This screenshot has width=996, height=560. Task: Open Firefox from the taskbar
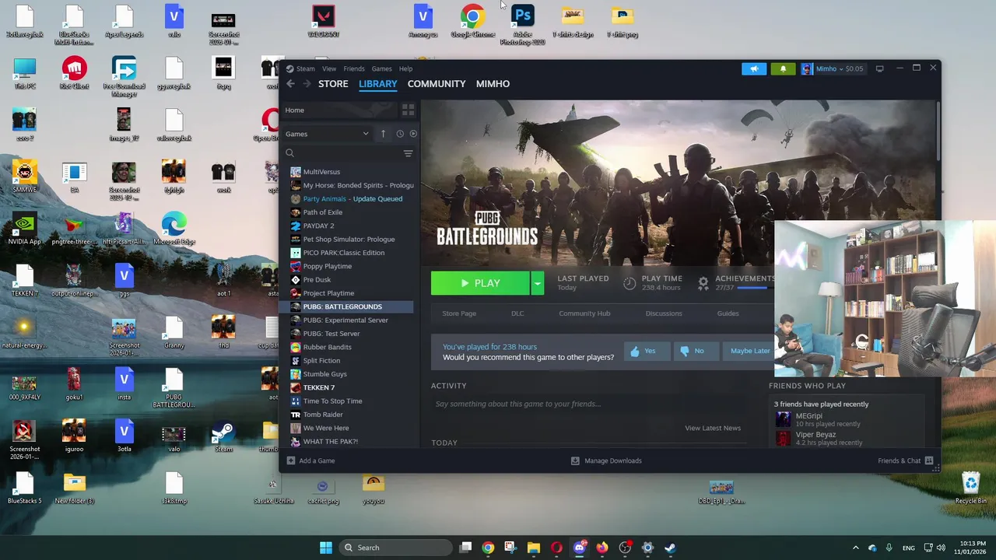point(602,548)
